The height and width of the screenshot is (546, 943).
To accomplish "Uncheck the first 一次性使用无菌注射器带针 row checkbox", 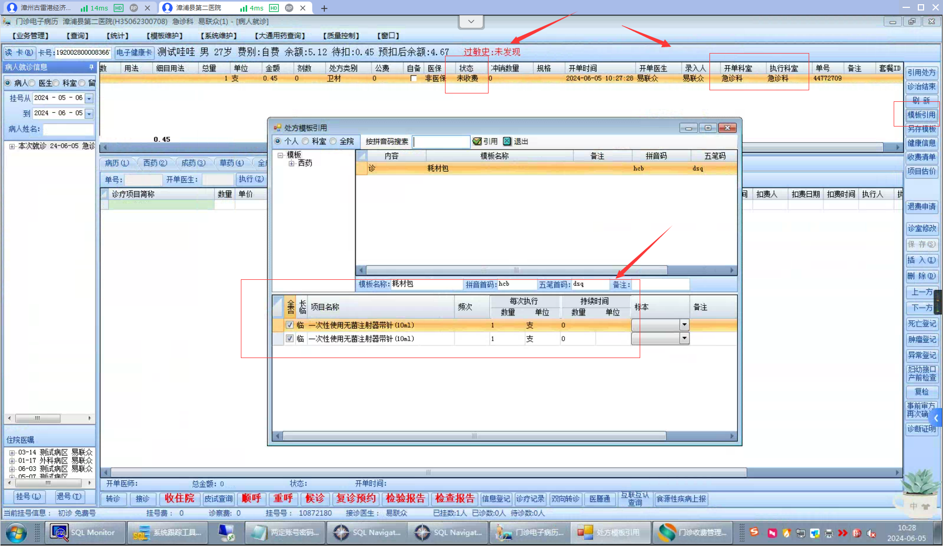I will (290, 325).
